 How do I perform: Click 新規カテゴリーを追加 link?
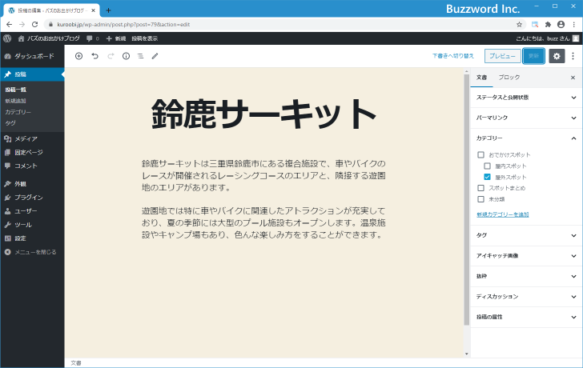[503, 214]
